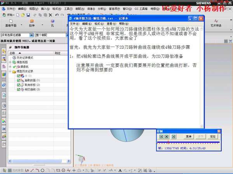This screenshot has height=174, width=233.
Task: Click the Redo arrow icon
Action: (63, 15)
